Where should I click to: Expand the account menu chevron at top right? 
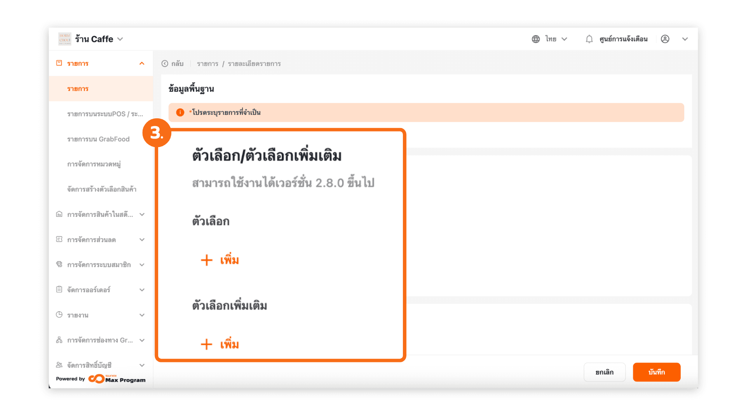tap(685, 39)
